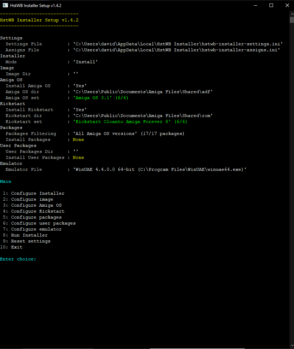This screenshot has height=349, width=294.
Task: Click the 'Emulator File' label
Action: point(24,170)
